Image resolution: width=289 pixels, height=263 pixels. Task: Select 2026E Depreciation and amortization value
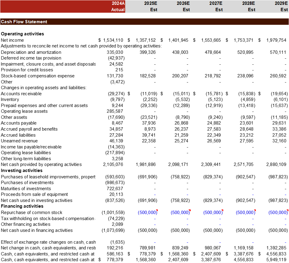180,52
